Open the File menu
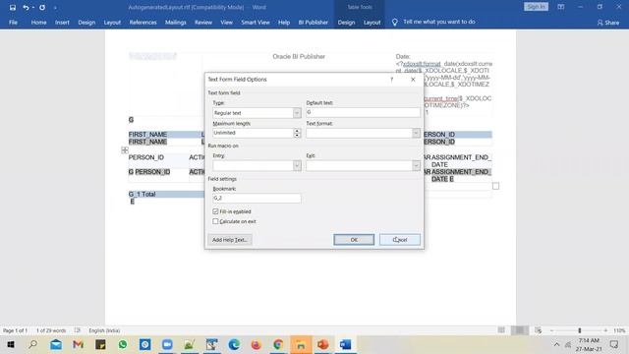 13,23
